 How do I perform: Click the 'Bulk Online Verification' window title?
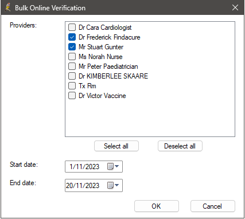click(50, 8)
